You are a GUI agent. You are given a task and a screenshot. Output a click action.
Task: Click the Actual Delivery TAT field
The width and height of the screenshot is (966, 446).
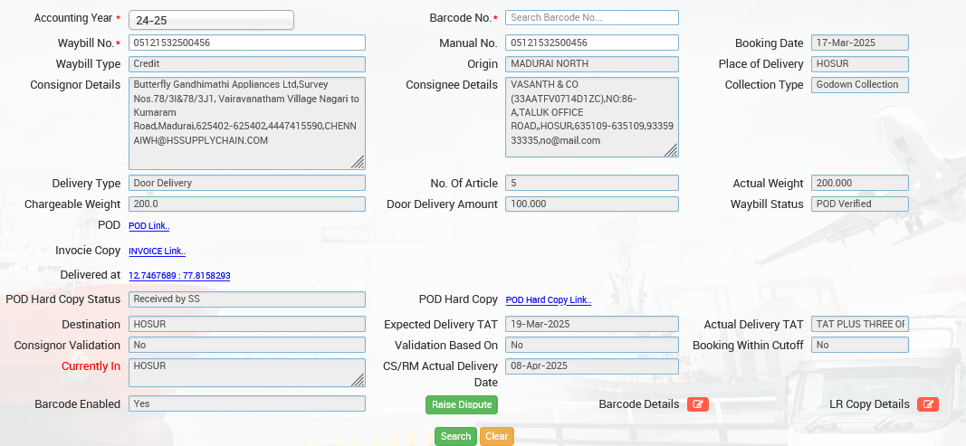pyautogui.click(x=859, y=324)
